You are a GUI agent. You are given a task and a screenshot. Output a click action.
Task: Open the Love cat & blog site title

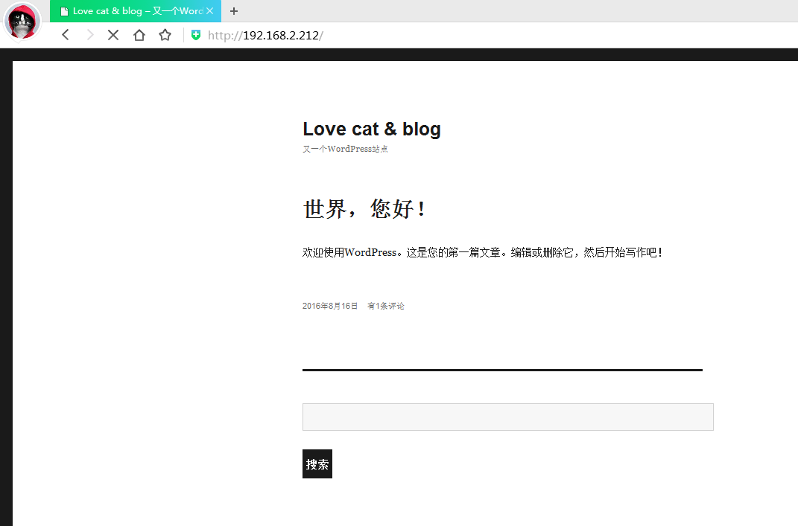(x=372, y=129)
